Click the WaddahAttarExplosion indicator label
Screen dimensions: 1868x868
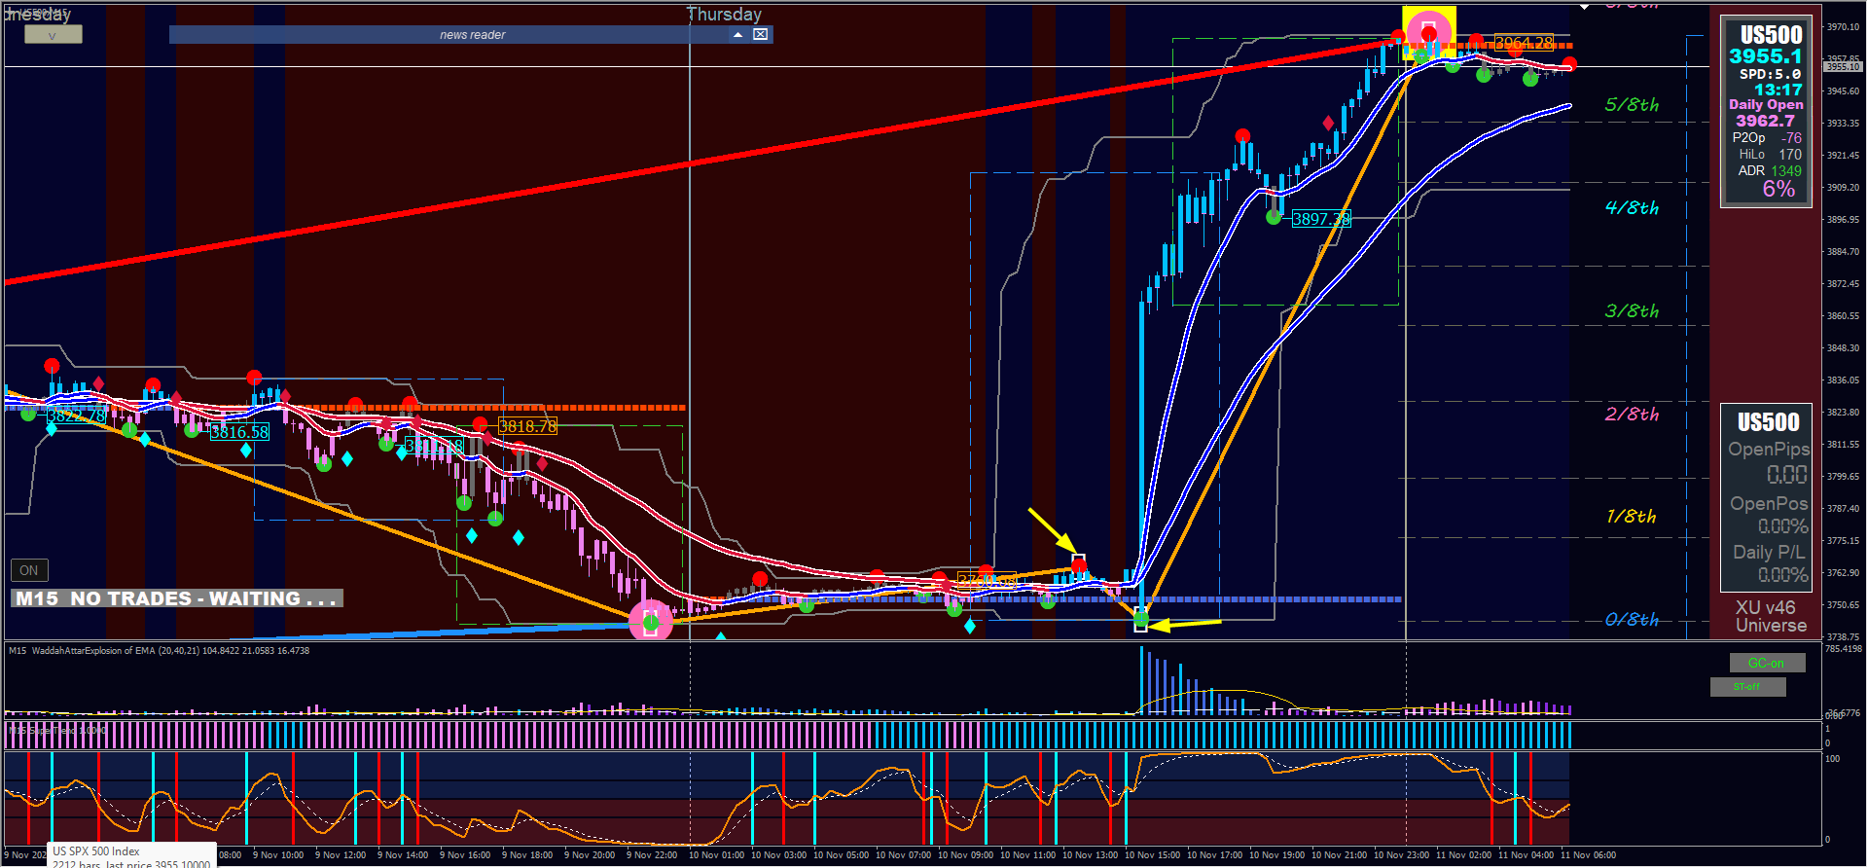[160, 651]
